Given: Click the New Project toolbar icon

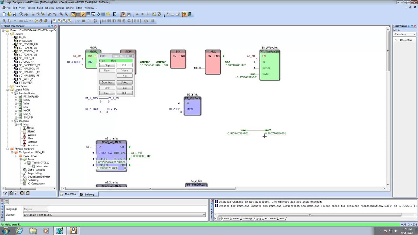Looking at the screenshot, I should (4, 14).
